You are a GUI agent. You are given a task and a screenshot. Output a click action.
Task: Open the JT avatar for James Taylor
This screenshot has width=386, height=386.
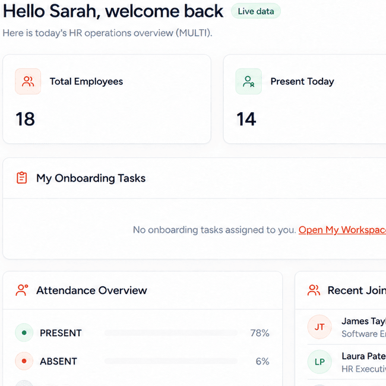coord(319,327)
